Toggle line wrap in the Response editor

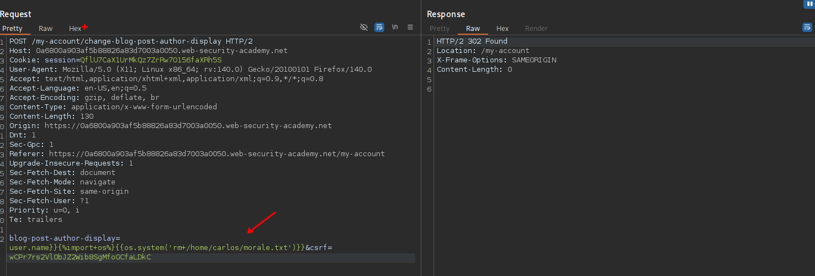pyautogui.click(x=807, y=27)
